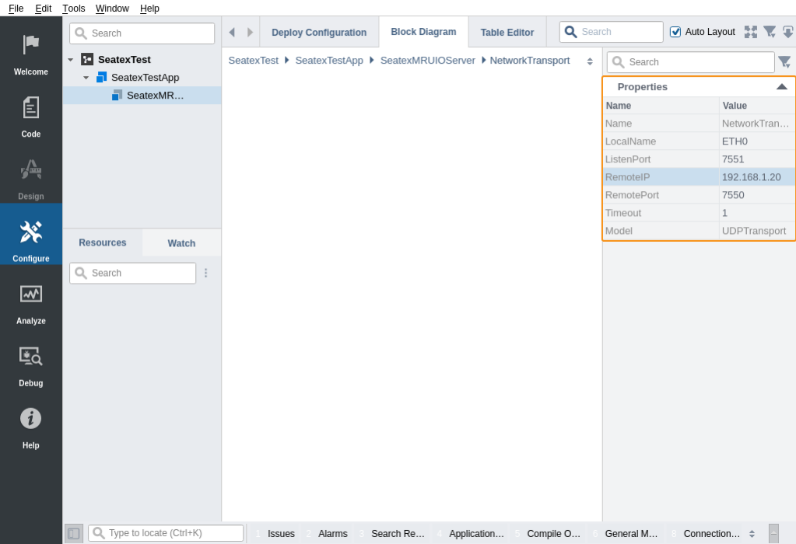Open the Issues output pane

281,534
